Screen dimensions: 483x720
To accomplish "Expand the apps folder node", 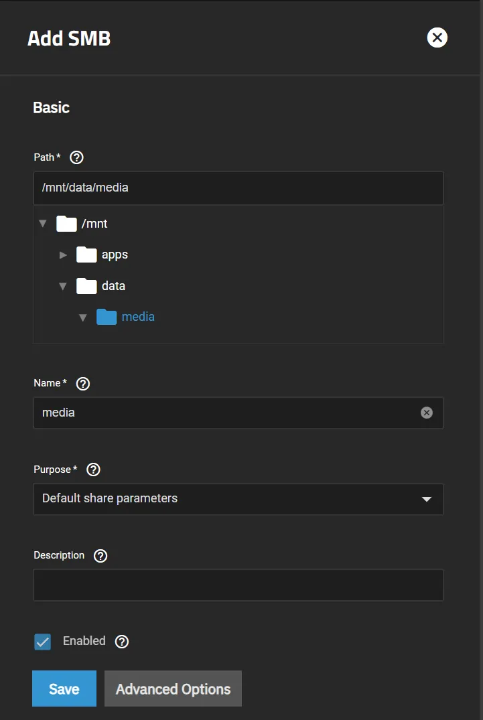I will pyautogui.click(x=63, y=255).
